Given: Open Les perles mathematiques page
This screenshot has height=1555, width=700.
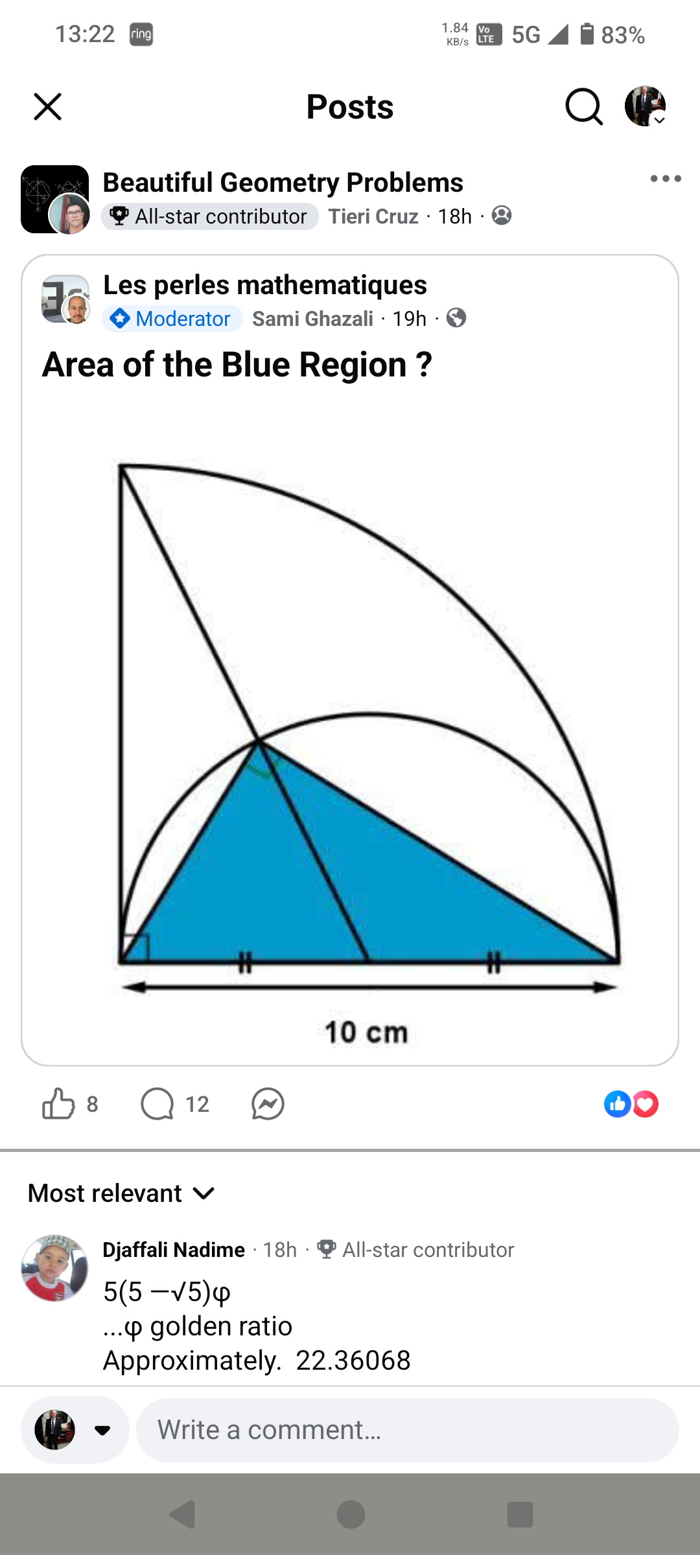Looking at the screenshot, I should coord(264,285).
